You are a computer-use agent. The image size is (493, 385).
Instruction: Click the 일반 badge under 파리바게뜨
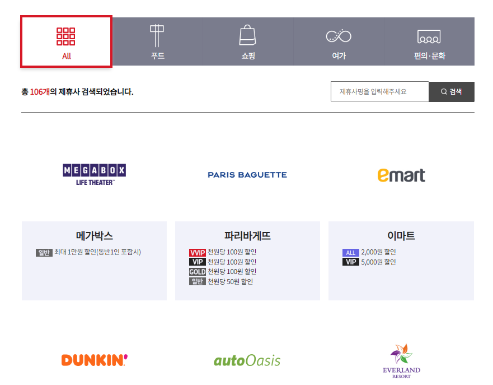tap(197, 281)
